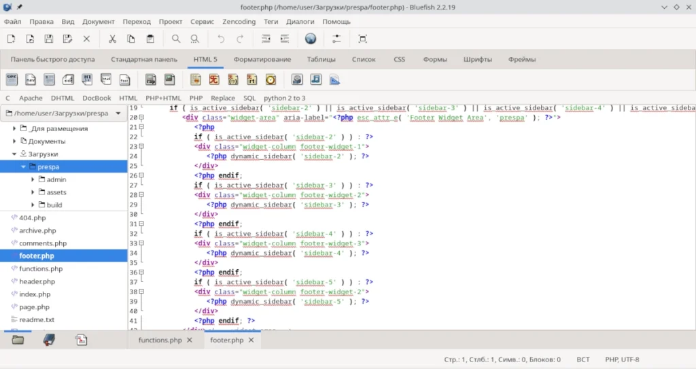Select the PHP+HTML snippets category
Viewport: 696px width, 369px height.
[163, 98]
